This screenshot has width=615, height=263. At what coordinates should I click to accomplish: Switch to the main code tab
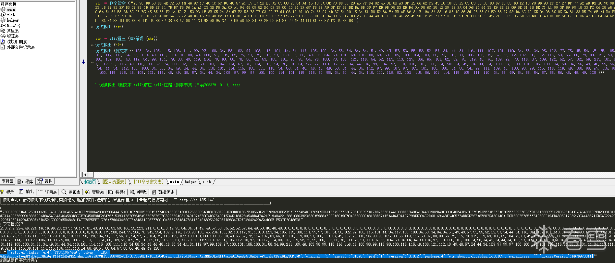point(174,181)
